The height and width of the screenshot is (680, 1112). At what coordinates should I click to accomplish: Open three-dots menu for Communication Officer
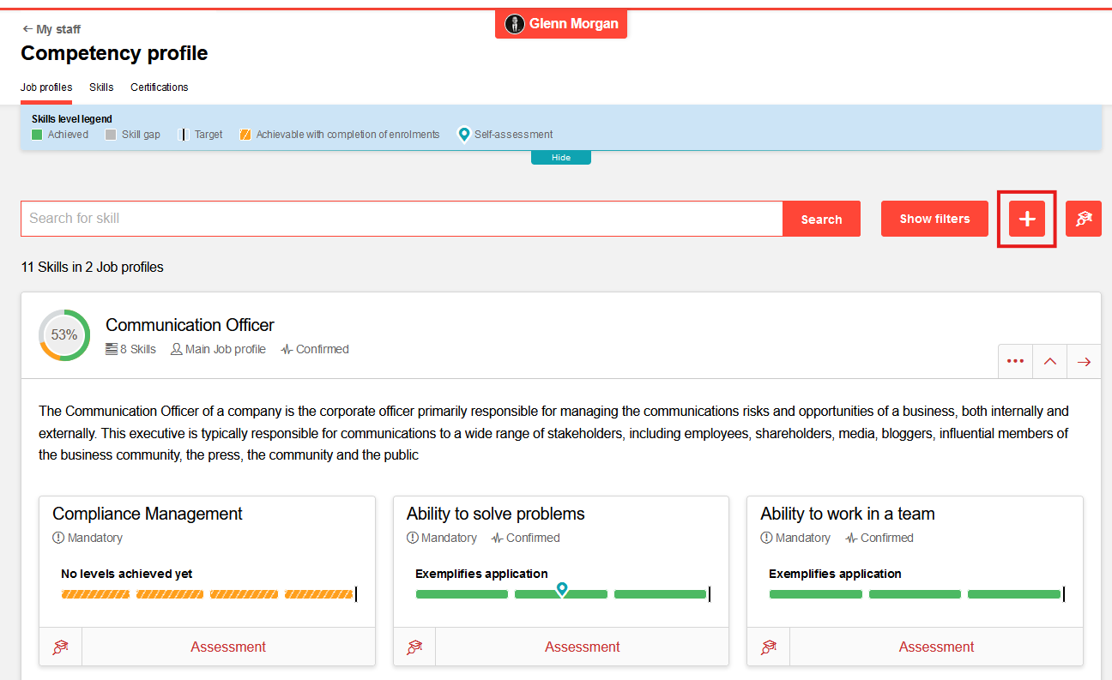coord(1015,361)
